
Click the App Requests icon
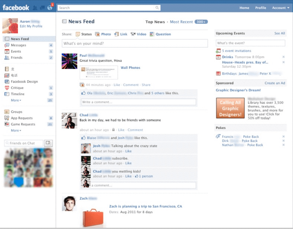pos(7,118)
